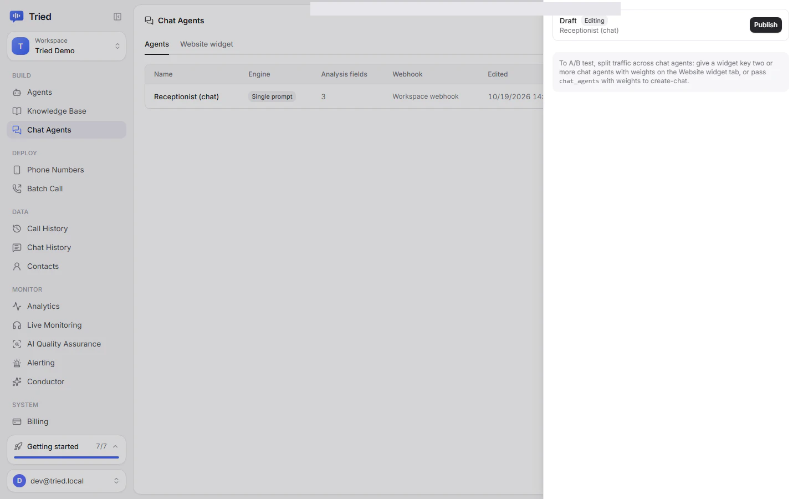The width and height of the screenshot is (798, 499).
Task: Publish the Receptionist (chat) draft
Action: [x=766, y=25]
